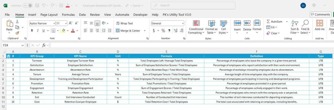Click the home icon in cell A1

8,56
